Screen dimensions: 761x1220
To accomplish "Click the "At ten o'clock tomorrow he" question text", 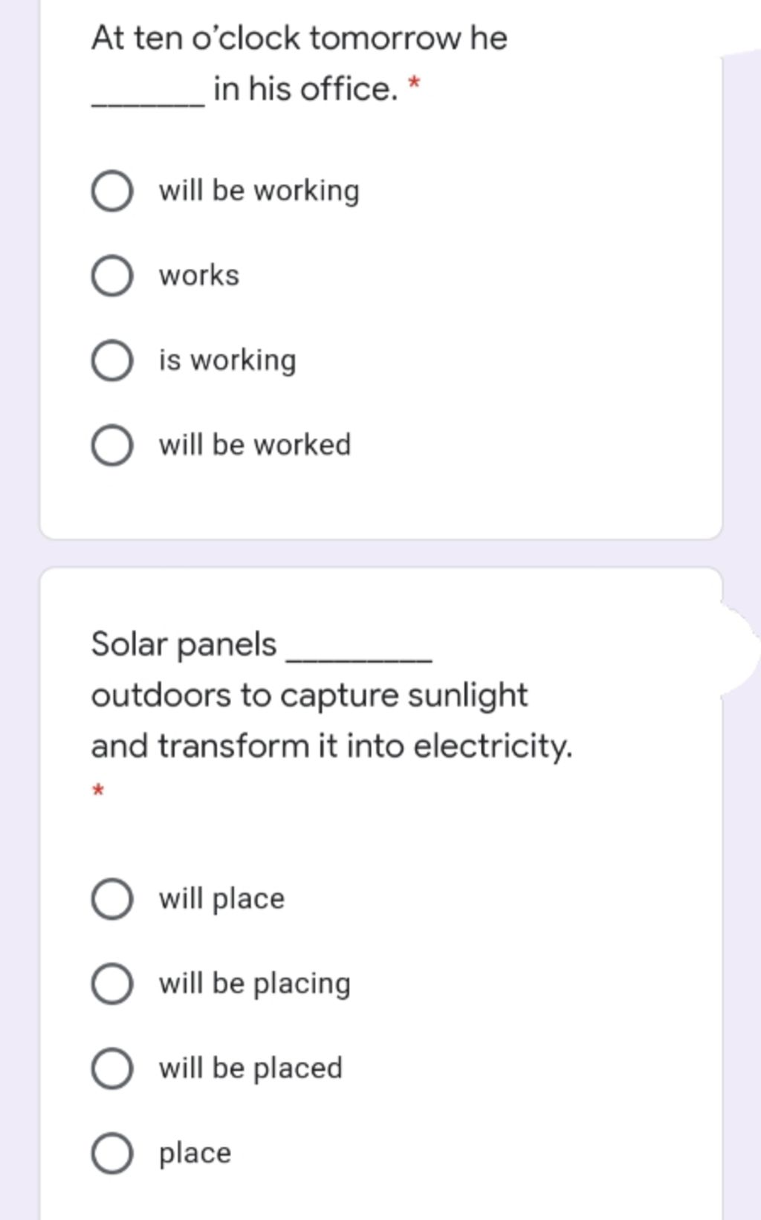I will (299, 39).
